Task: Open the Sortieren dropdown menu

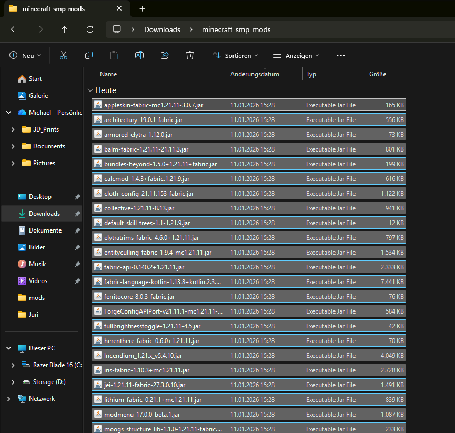Action: click(x=235, y=55)
